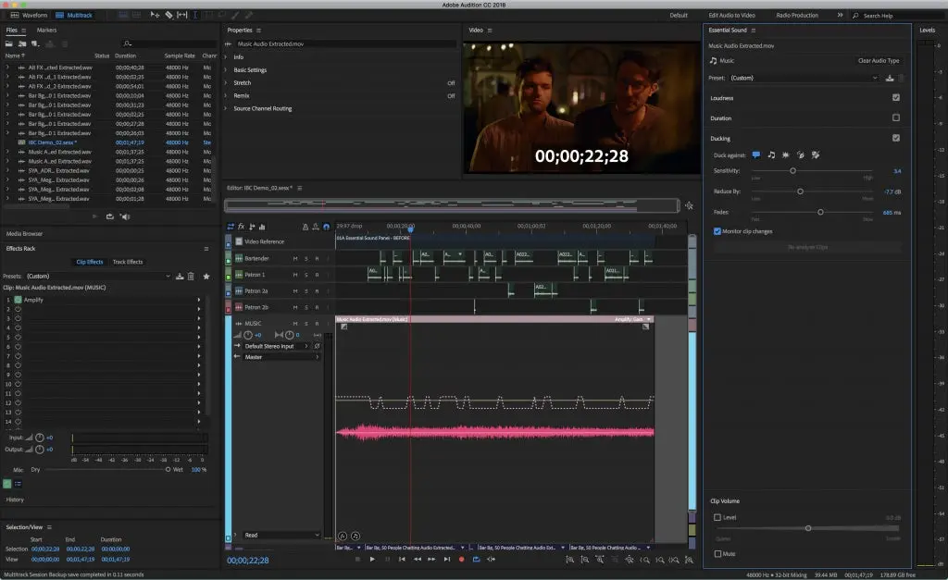Select the Dialogue duck-against icon
The height and width of the screenshot is (580, 948).
click(x=756, y=155)
